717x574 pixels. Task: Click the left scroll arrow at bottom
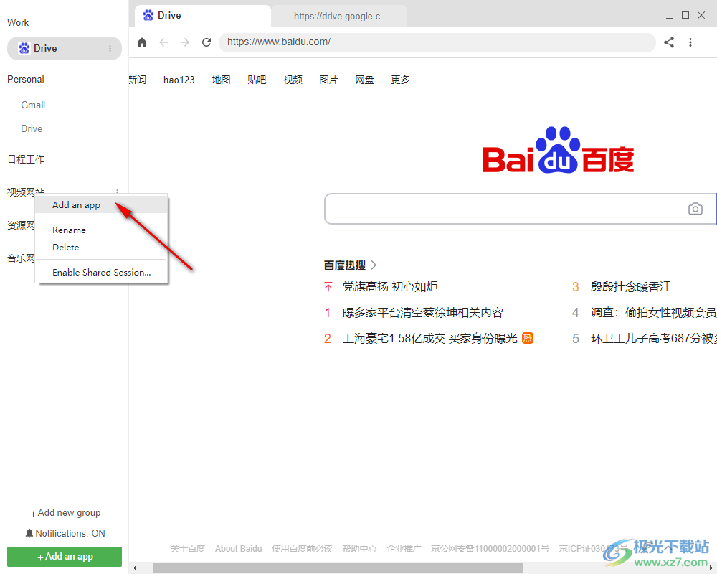pyautogui.click(x=135, y=568)
